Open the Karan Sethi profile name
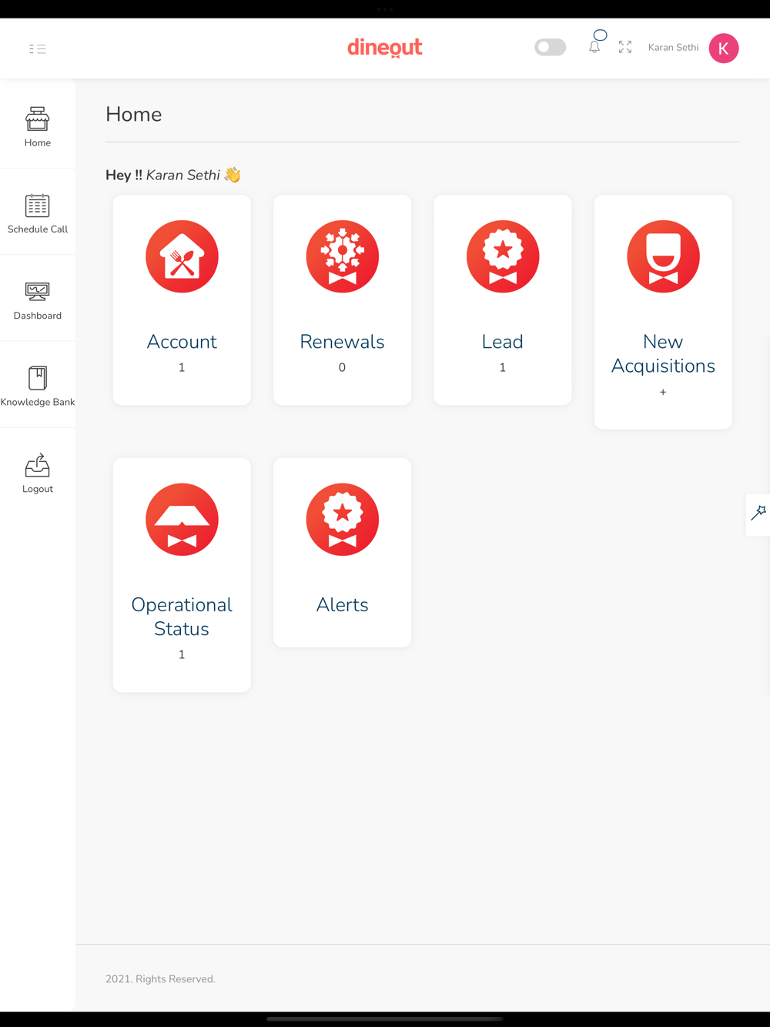Image resolution: width=770 pixels, height=1027 pixels. (673, 48)
